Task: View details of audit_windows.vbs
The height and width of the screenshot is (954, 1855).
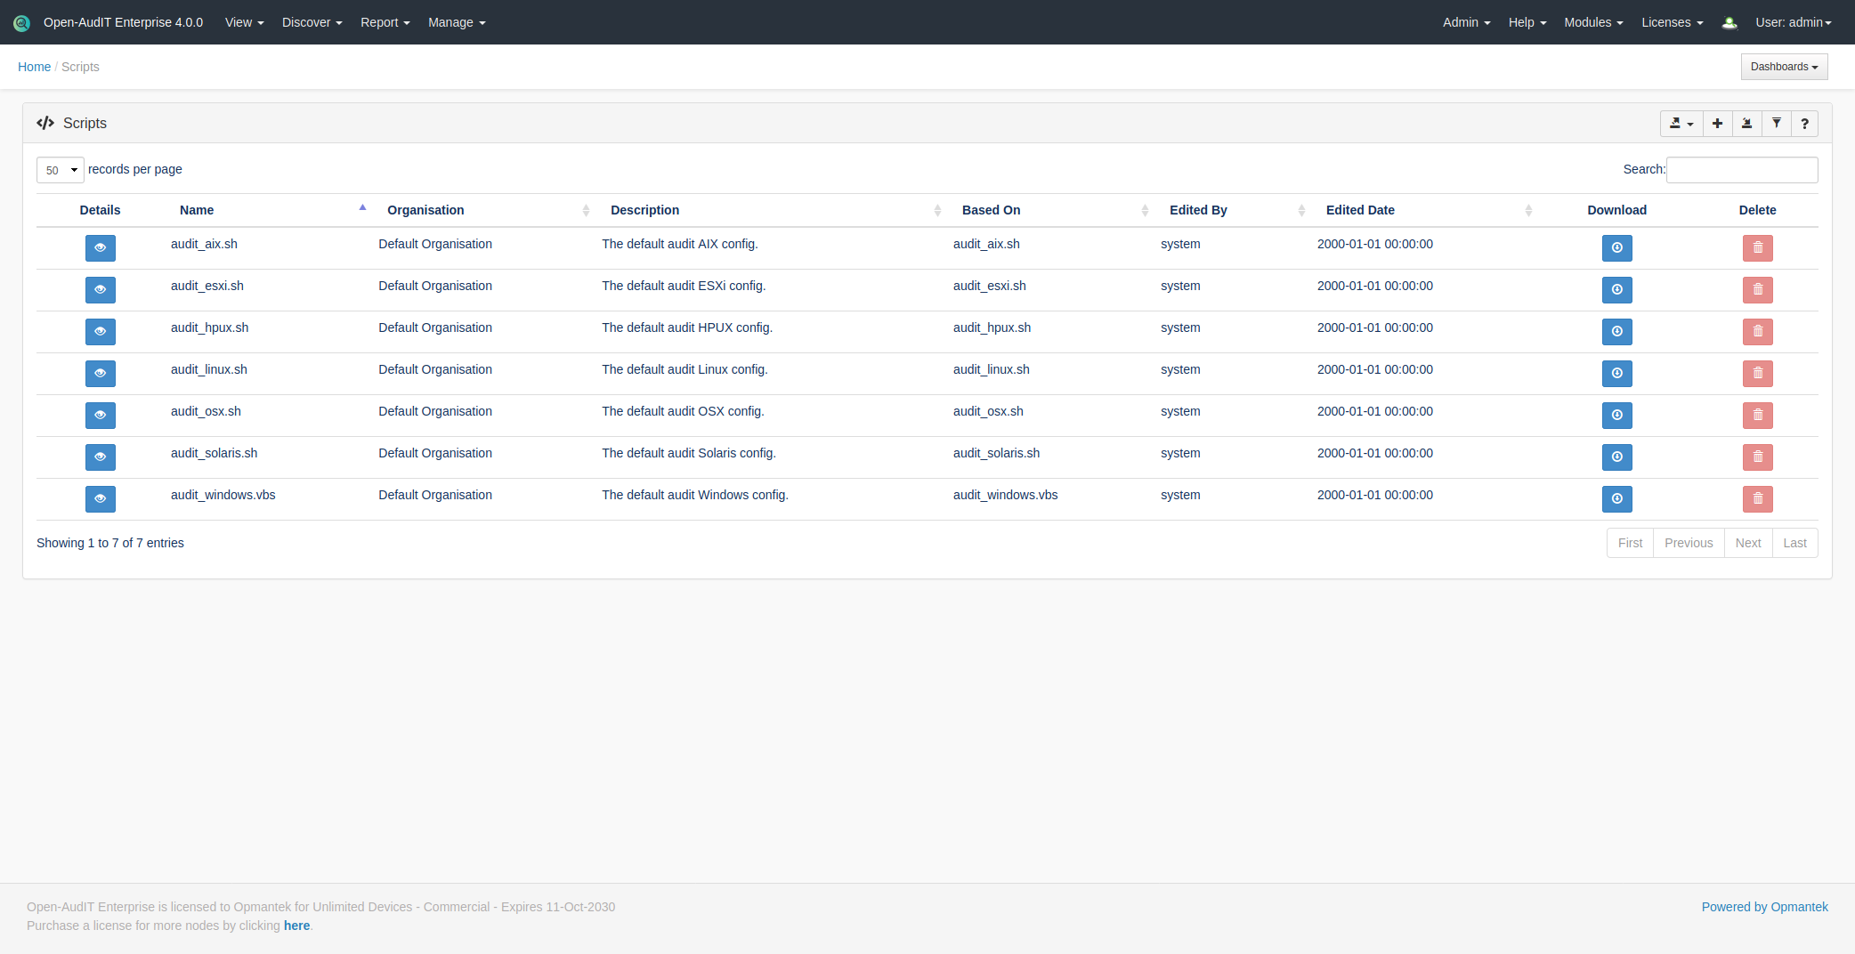Action: point(101,499)
